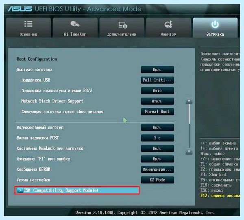The image size is (244, 220).
Task: Select the Загрузка tab
Action: click(x=215, y=28)
